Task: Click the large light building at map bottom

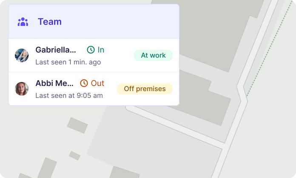Action: 157,144
